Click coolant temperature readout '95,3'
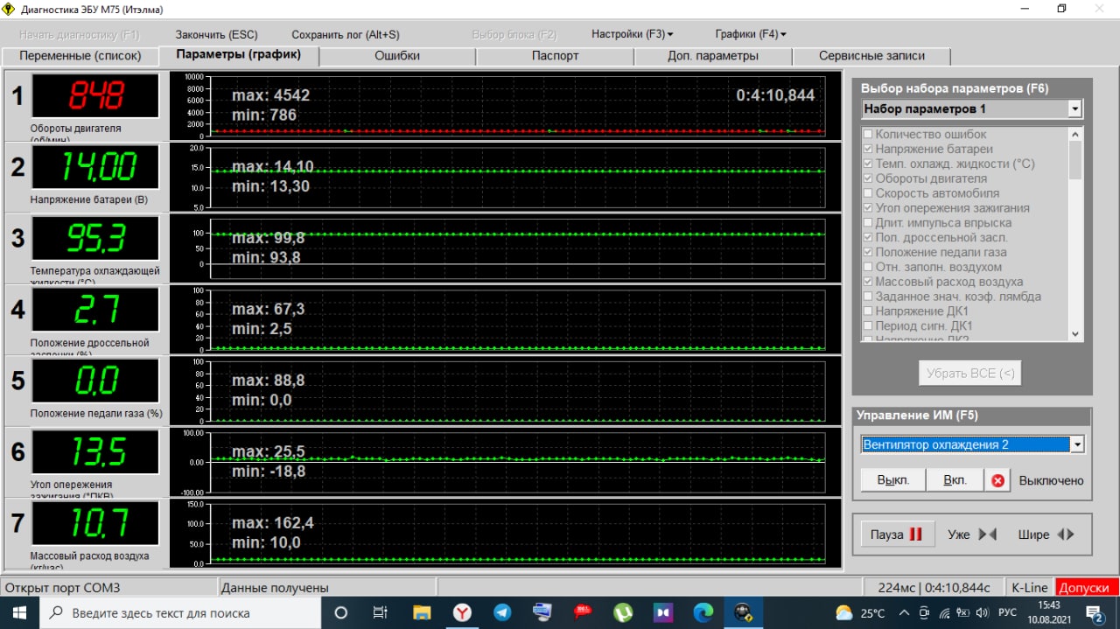 pos(95,239)
